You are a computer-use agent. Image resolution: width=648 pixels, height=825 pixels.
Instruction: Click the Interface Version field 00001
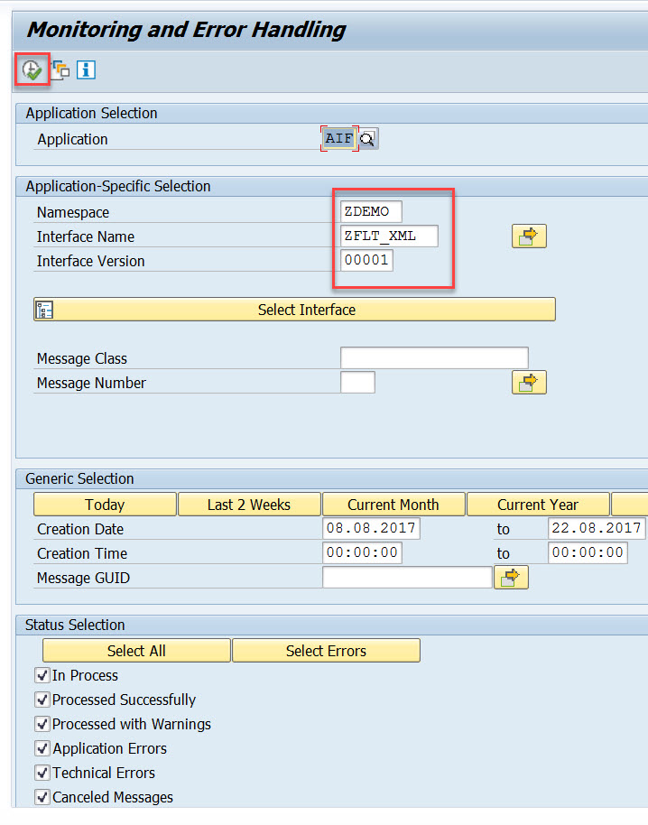tap(366, 260)
